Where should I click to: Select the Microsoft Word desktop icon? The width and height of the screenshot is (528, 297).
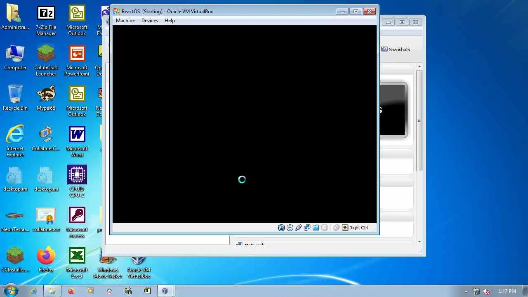pos(77,142)
